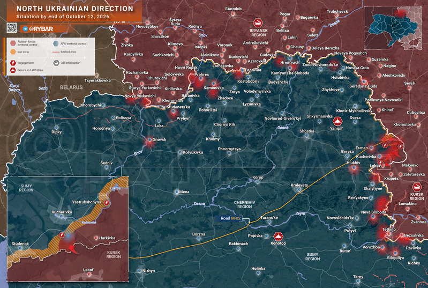The image size is (428, 288).
Task: Click the fortified area red line in legend
Action: coord(56,52)
